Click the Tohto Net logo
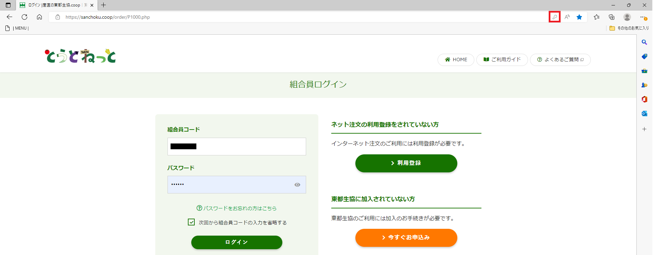Image resolution: width=653 pixels, height=255 pixels. point(81,56)
